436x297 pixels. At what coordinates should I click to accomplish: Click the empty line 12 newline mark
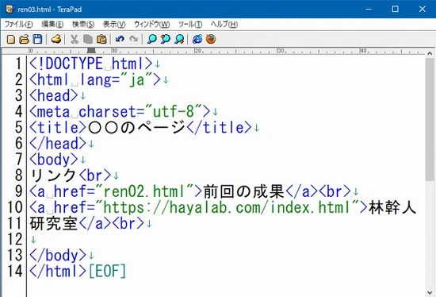click(33, 240)
